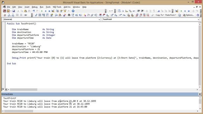Click MZ-Tools help icon right of Options
Screen dimensions: 203x114
point(198,15)
